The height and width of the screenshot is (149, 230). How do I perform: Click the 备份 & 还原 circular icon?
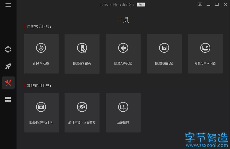(41, 48)
